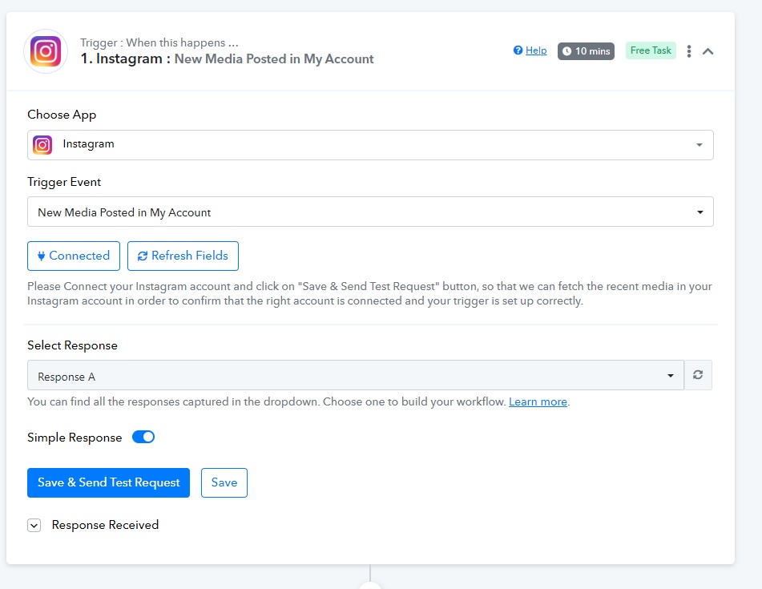Collapse the trigger step with chevron up

tap(708, 51)
